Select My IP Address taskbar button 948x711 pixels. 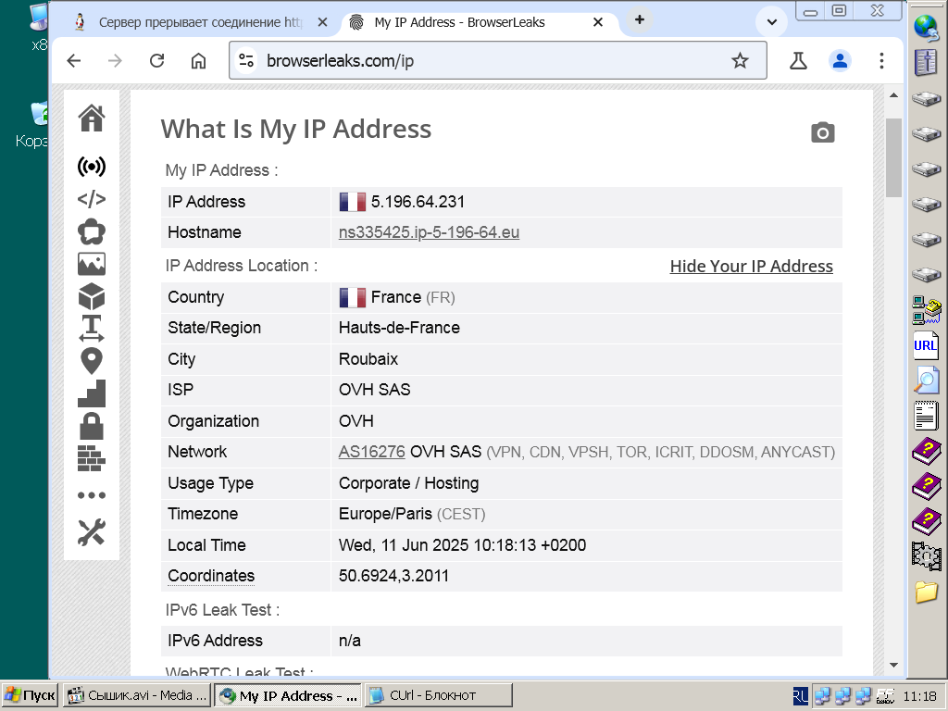[289, 695]
